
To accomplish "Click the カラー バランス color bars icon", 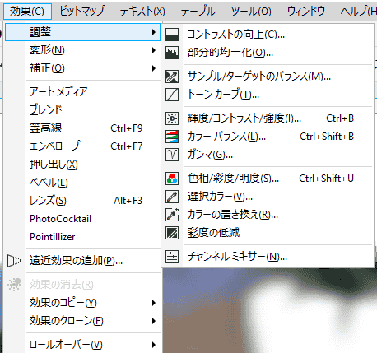I will [172, 137].
